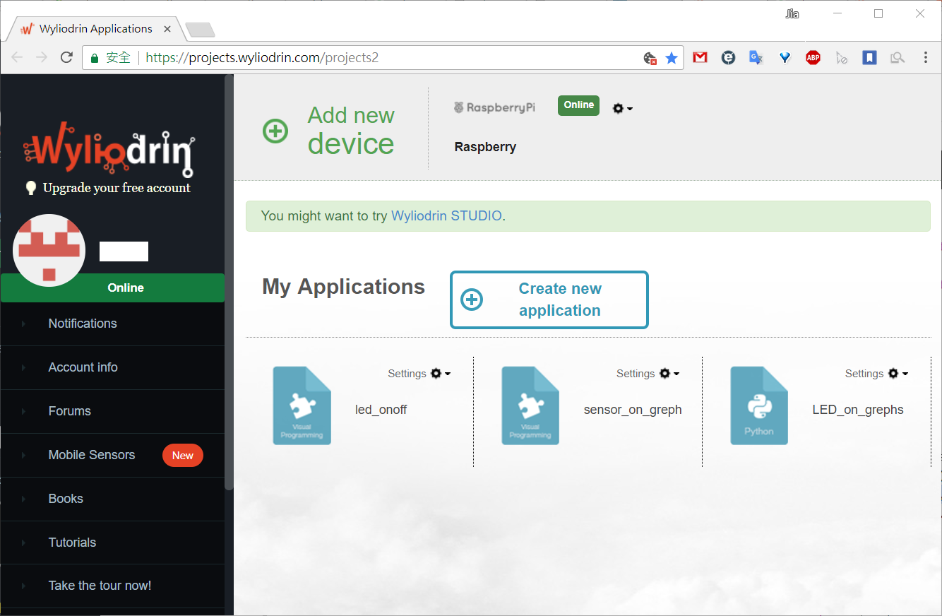Screen dimensions: 942x616
Task: Expand Settings dropdown for led_onoff
Action: coord(419,374)
